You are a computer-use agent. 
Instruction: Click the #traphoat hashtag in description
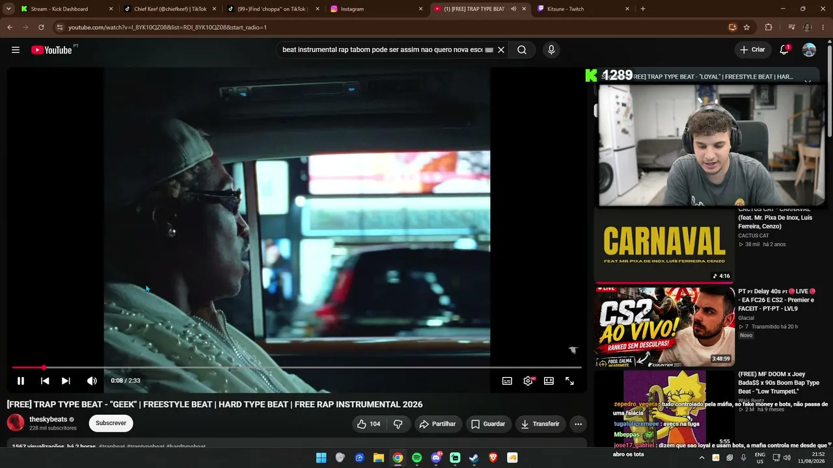click(112, 447)
